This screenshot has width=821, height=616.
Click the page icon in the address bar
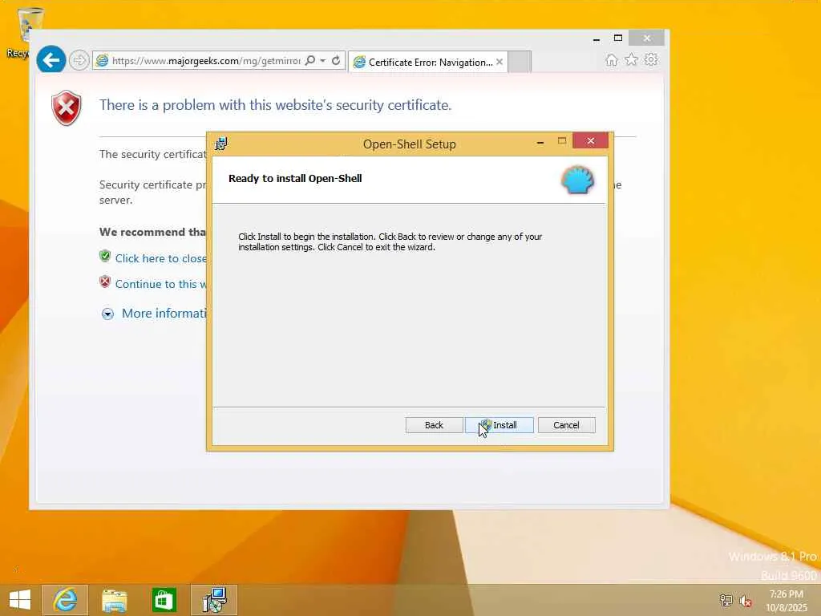[102, 61]
